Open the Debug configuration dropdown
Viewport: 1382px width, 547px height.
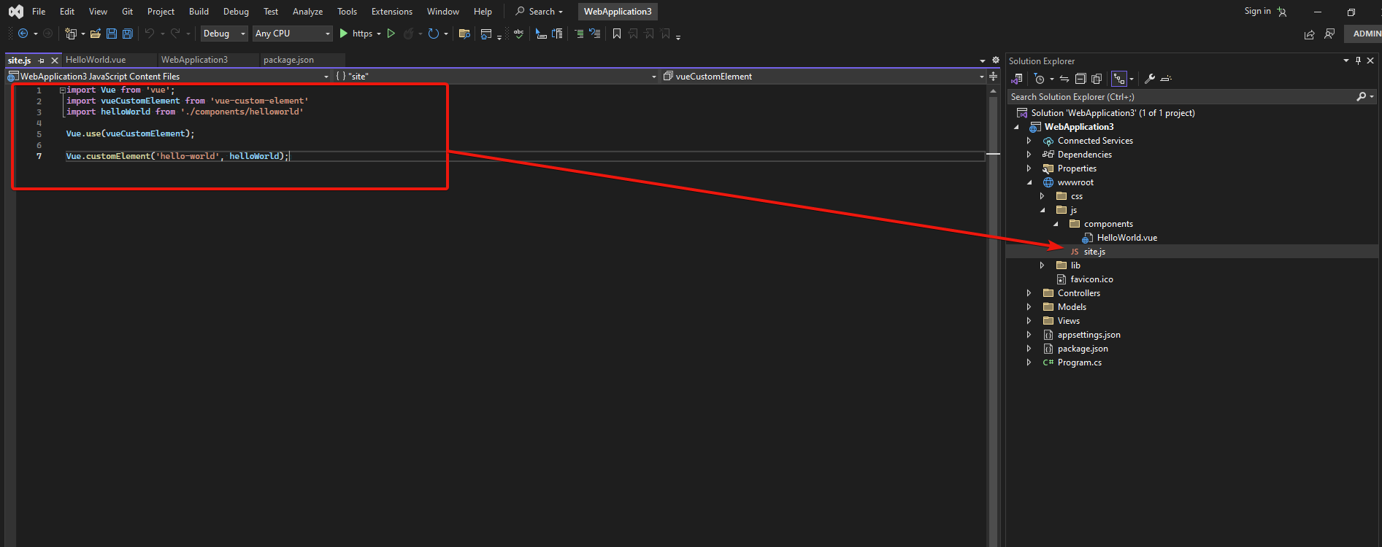(223, 34)
